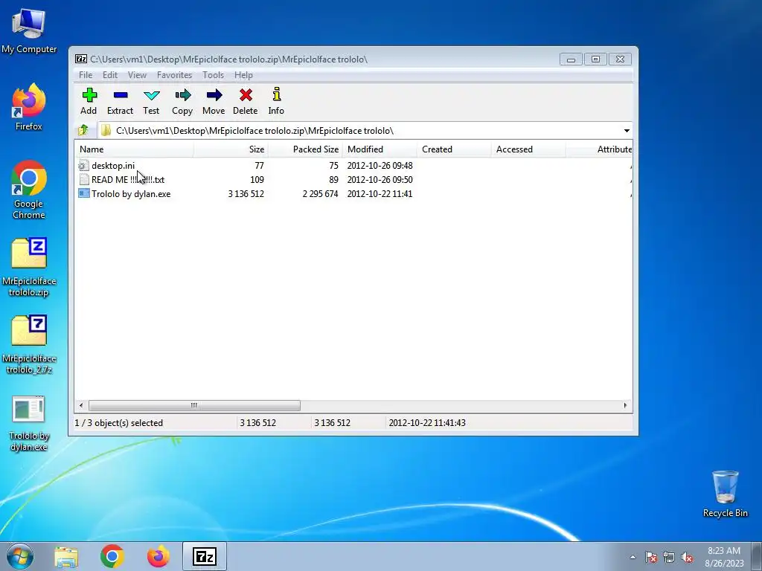
Task: Click date 2012-10-26 09:48
Action: (380, 166)
